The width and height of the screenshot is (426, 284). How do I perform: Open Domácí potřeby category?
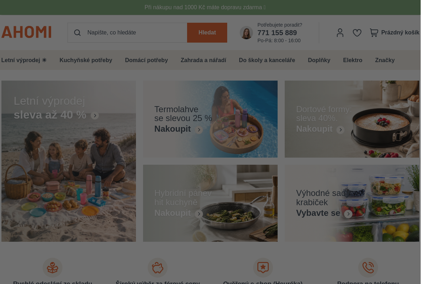pos(146,60)
